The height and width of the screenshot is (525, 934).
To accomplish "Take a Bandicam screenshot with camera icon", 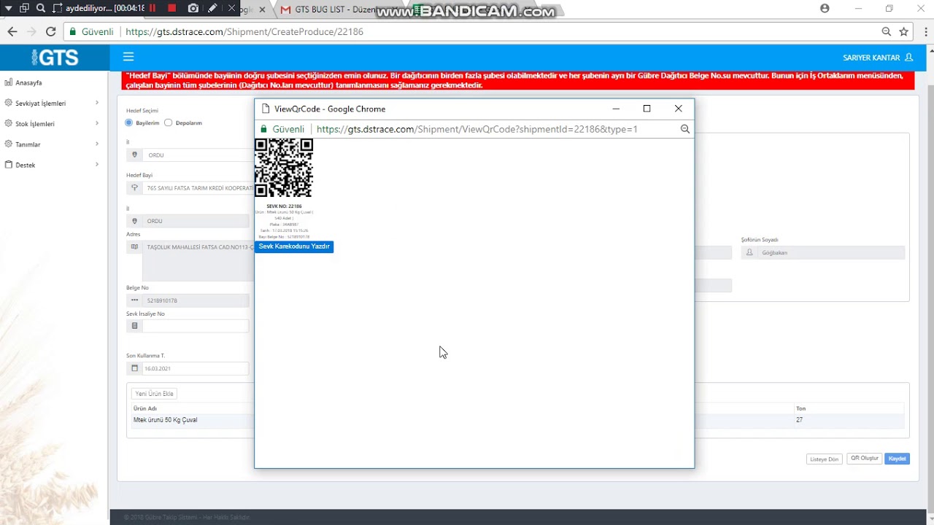I will (x=193, y=8).
